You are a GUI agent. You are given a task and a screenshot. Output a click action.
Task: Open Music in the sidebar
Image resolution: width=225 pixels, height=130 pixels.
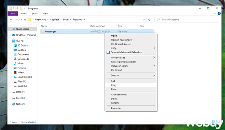19,64
